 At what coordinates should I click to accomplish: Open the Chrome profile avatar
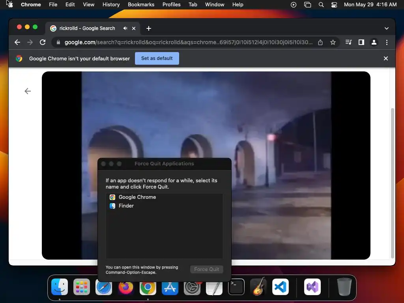[x=374, y=42]
